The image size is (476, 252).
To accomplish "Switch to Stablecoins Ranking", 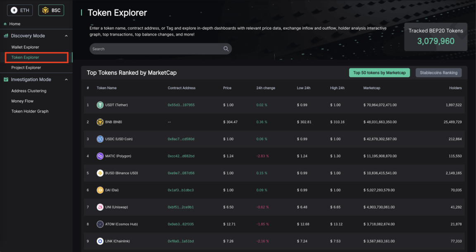I will [x=438, y=73].
